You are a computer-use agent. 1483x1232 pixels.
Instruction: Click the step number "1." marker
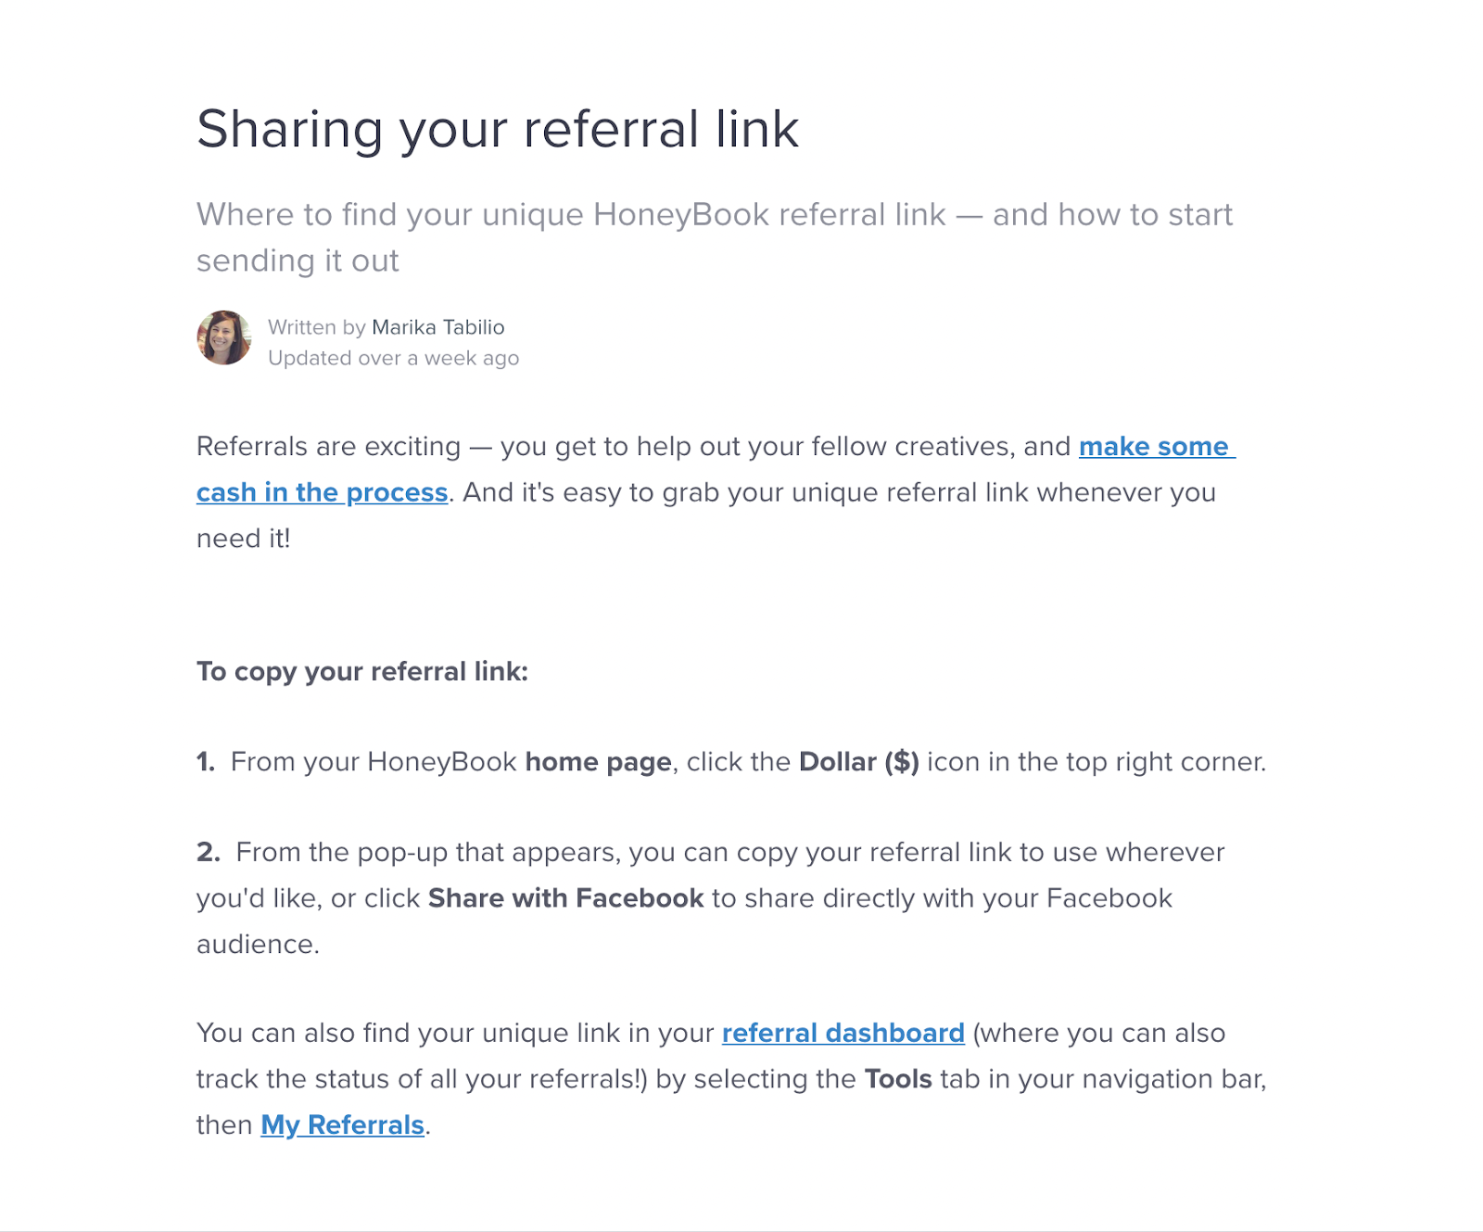coord(206,762)
